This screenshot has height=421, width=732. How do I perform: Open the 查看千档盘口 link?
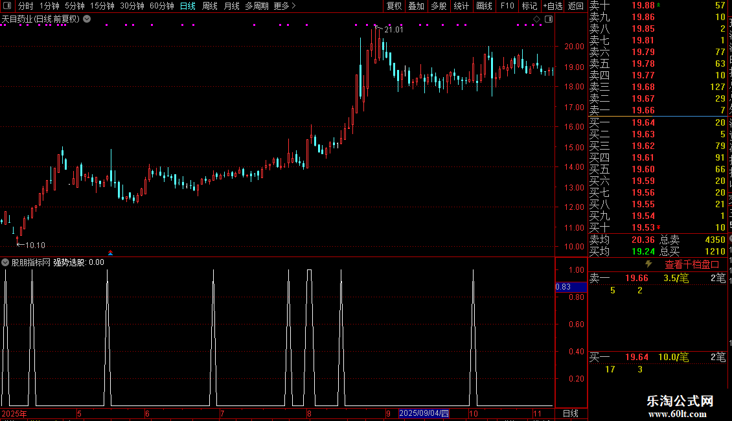(692, 264)
